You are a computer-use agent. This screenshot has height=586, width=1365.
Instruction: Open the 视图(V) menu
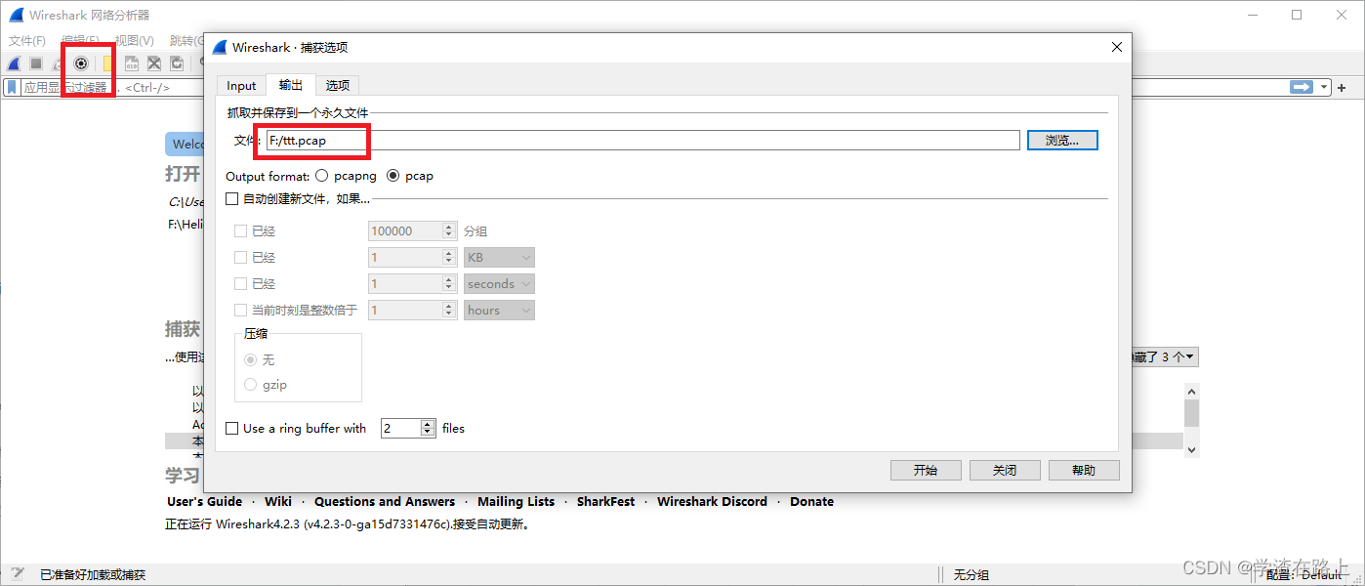pos(134,41)
